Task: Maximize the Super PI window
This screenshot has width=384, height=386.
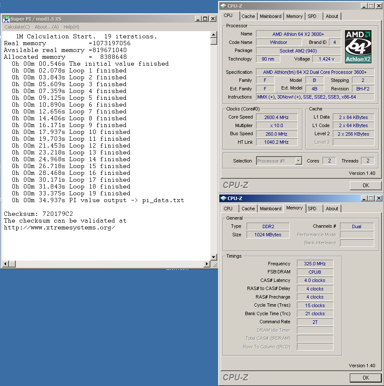Action: click(x=205, y=19)
